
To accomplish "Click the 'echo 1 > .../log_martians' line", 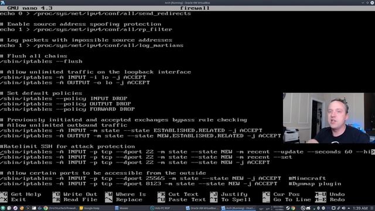I will pos(92,46).
